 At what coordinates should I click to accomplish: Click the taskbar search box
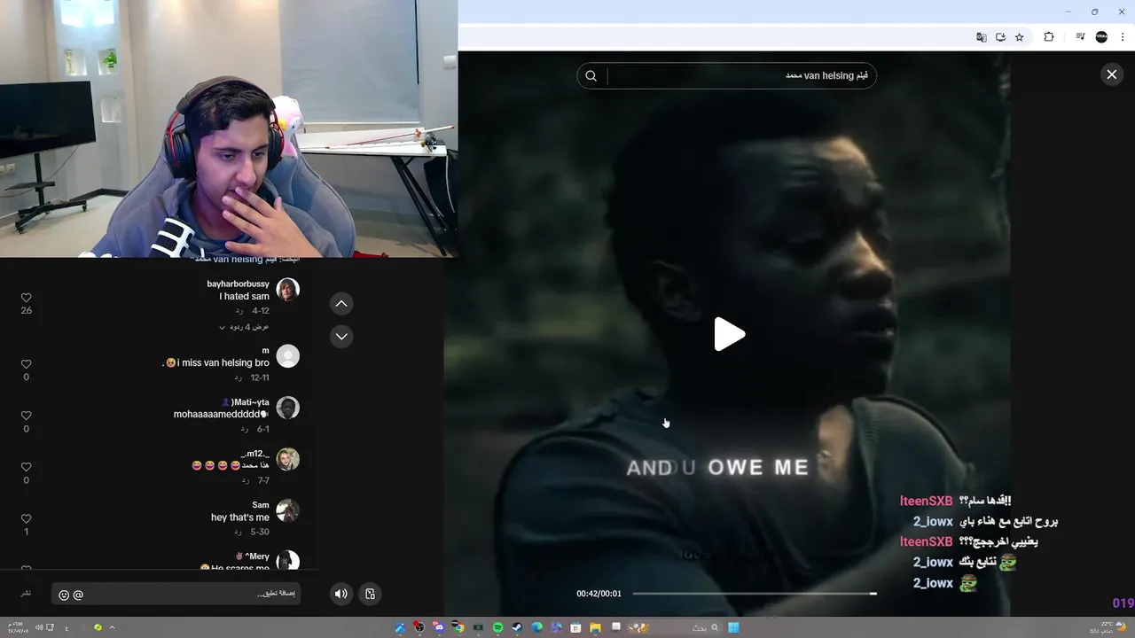[x=675, y=627]
